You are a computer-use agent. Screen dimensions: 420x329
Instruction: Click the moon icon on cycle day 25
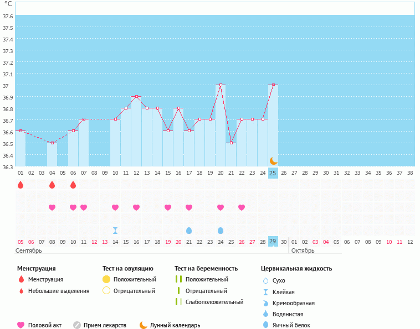pos(273,161)
